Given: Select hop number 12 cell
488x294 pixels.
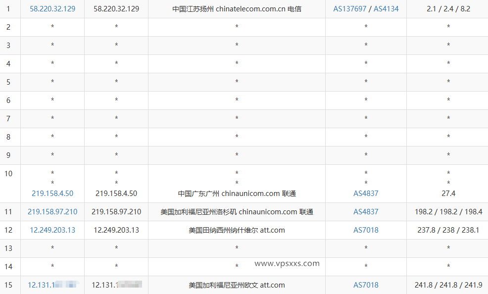Looking at the screenshot, I should point(10,230).
